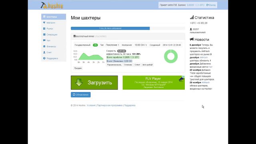This screenshot has height=144, width=256.
Task: Click the Новости heading
Action: click(199, 40)
